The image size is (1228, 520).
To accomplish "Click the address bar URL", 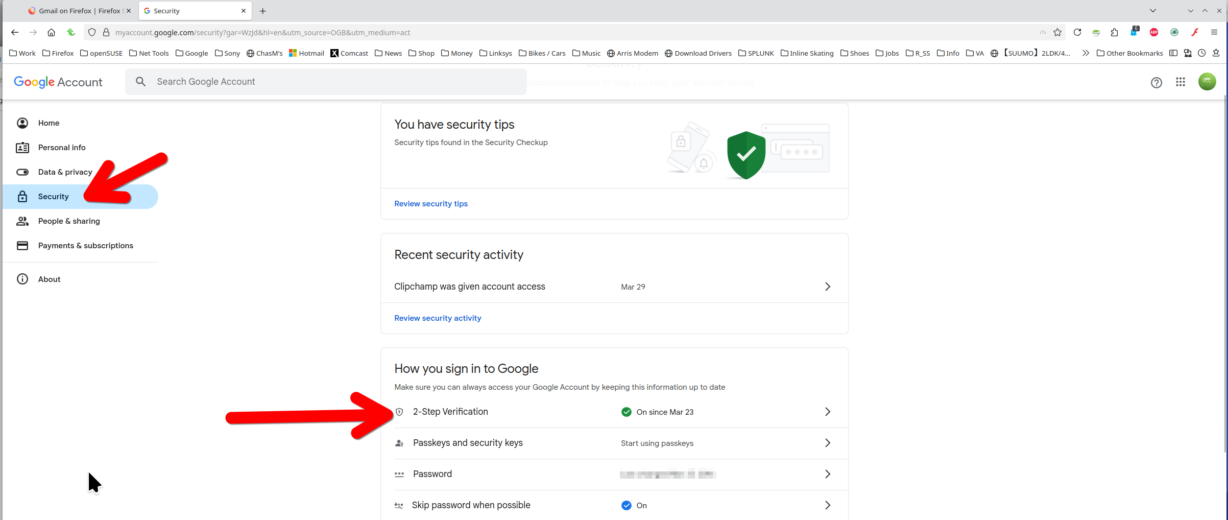I will click(x=262, y=32).
